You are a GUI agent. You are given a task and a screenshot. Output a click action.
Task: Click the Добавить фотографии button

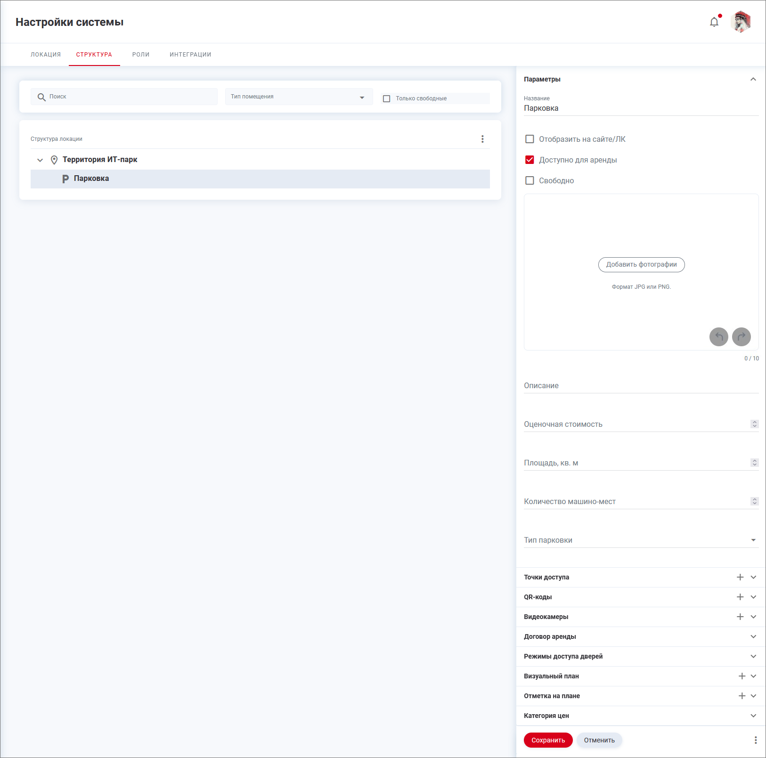(x=641, y=265)
